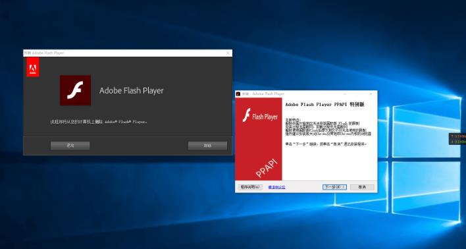Click the "Adobe Flash Player PPAPI 特别版" heading
The image size is (466, 249).
324,105
